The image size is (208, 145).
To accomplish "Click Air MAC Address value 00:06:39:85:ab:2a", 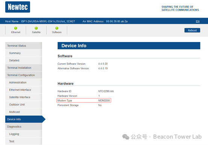I will point(117,21).
